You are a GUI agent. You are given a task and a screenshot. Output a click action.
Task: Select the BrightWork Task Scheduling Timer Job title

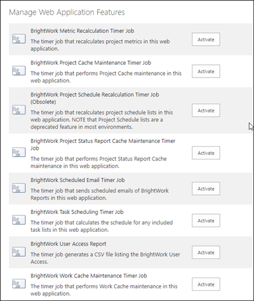click(77, 212)
